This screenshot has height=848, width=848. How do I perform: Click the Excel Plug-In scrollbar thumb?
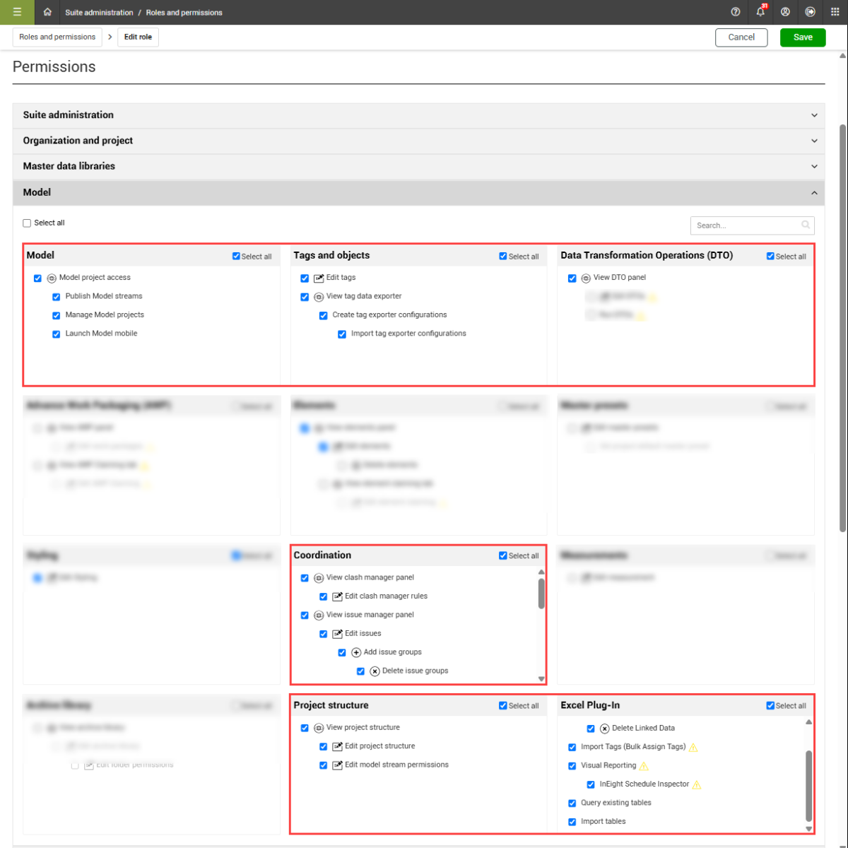pos(809,786)
